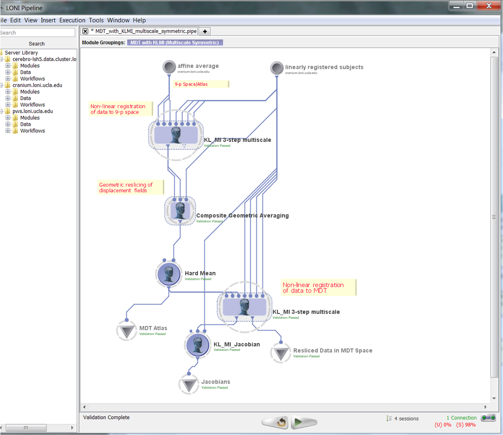Click the Search button in sidebar
503x435 pixels.
(x=37, y=44)
